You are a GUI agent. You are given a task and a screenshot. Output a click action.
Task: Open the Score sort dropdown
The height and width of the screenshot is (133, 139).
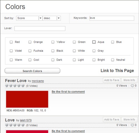29,18
